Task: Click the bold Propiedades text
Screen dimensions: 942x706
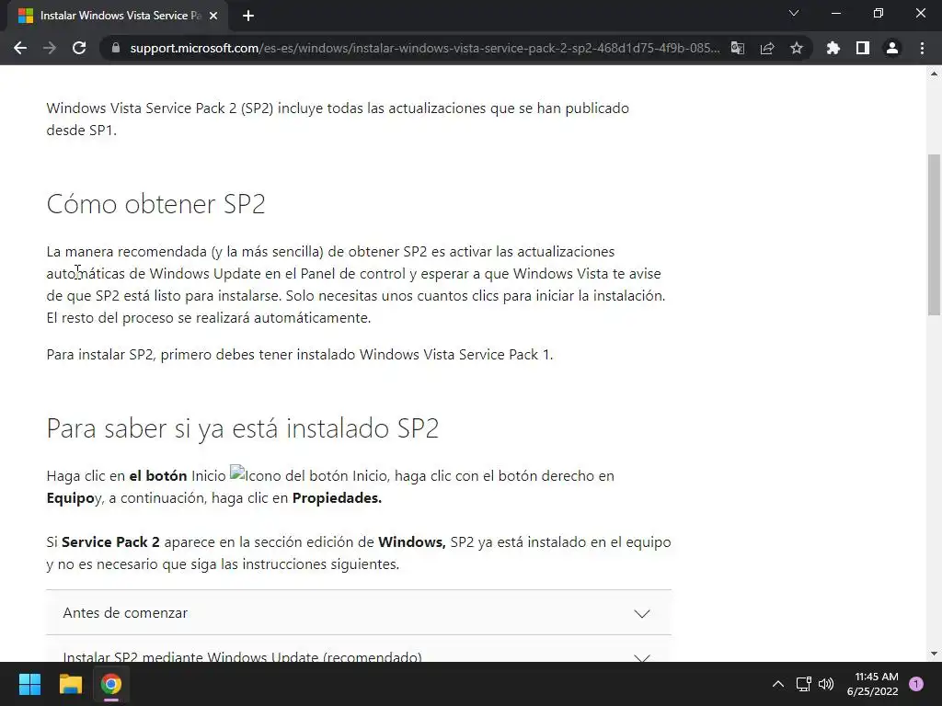Action: (337, 497)
